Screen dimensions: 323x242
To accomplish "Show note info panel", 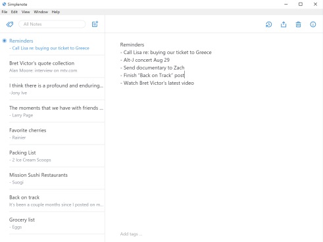I will (313, 24).
